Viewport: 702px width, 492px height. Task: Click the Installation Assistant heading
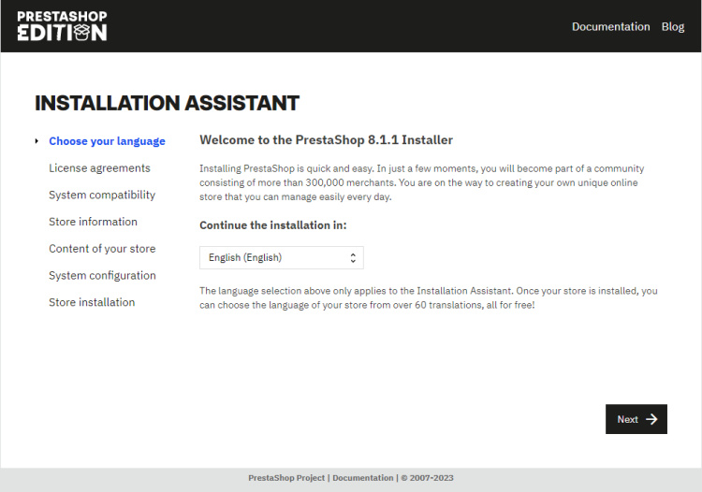(167, 103)
